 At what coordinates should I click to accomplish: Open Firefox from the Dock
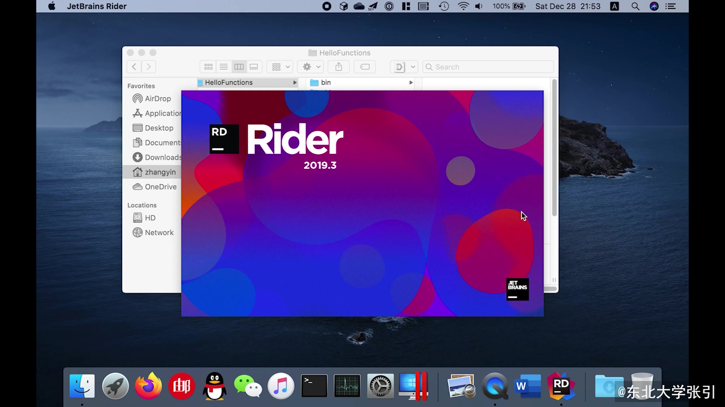(148, 386)
